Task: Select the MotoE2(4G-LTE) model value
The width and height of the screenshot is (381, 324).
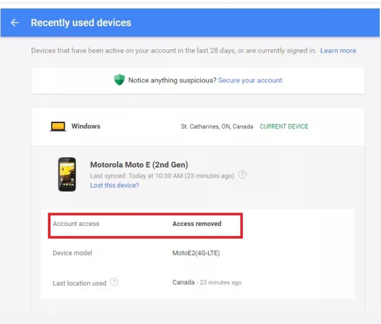Action: pyautogui.click(x=196, y=253)
